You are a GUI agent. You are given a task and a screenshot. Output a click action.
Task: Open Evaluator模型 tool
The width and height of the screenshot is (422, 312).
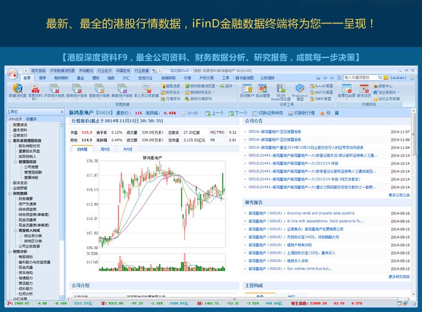pyautogui.click(x=300, y=92)
